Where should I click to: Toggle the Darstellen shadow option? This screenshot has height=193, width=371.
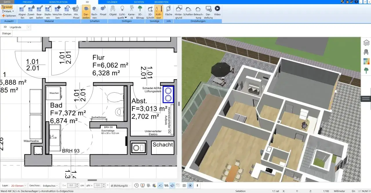point(86,12)
